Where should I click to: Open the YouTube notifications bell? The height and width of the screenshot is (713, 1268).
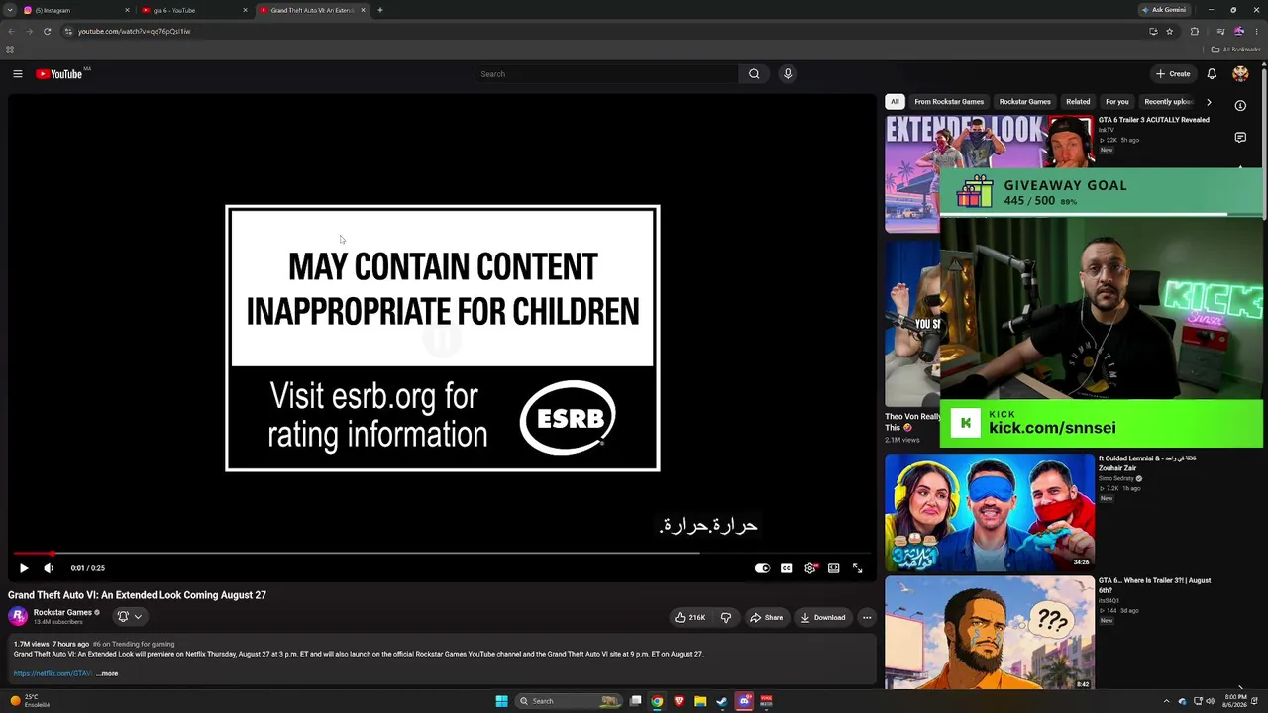tap(1212, 74)
